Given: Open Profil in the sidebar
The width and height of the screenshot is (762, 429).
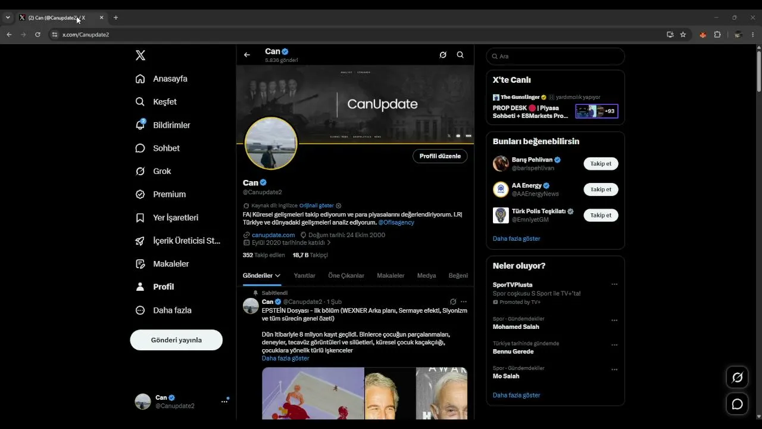Looking at the screenshot, I should [x=155, y=287].
